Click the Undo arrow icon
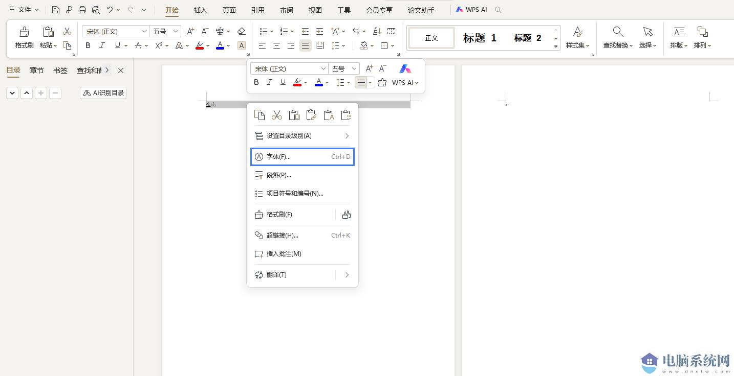Image resolution: width=734 pixels, height=376 pixels. coord(110,10)
